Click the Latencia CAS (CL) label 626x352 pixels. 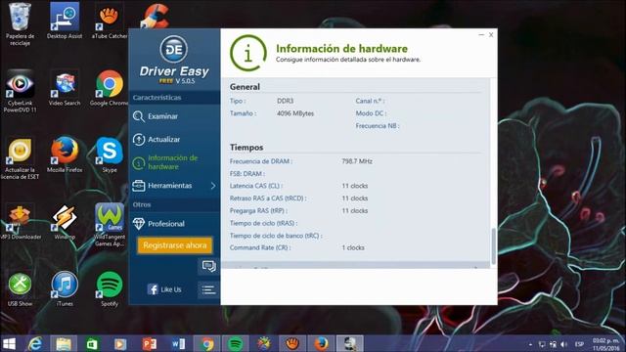[x=256, y=186]
